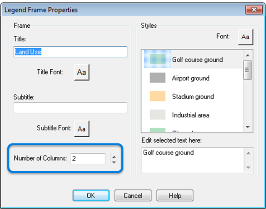Screen dimensions: 266x209
Task: Click the styles list scrollbar thumb
Action: 248,70
